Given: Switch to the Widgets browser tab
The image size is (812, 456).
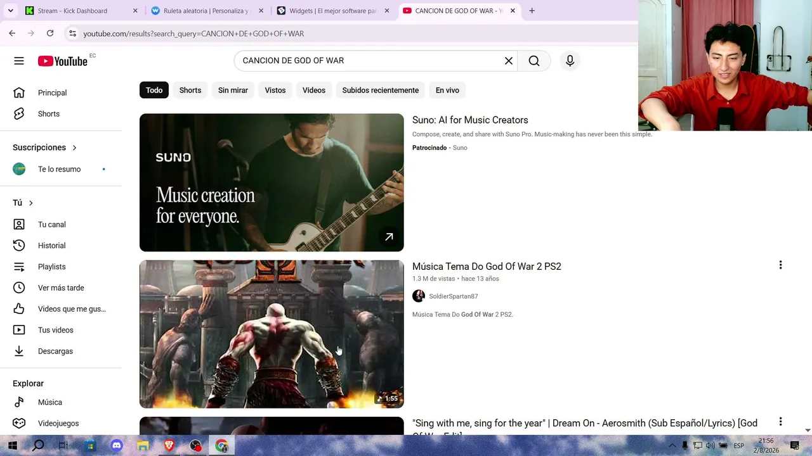Looking at the screenshot, I should 332,11.
